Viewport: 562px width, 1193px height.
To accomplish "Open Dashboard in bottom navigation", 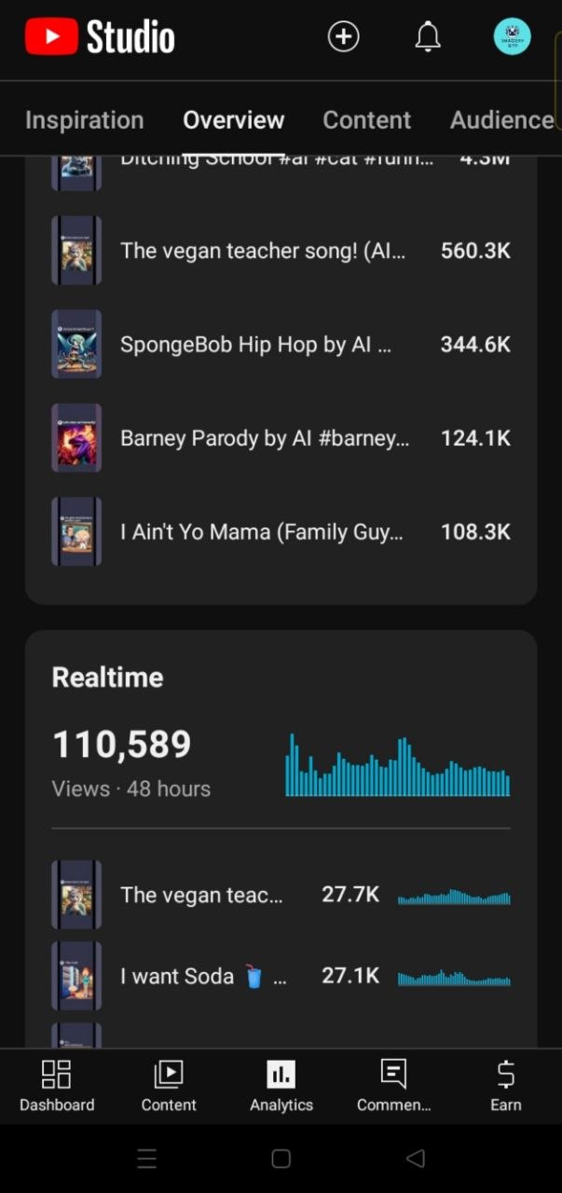I will point(57,1087).
